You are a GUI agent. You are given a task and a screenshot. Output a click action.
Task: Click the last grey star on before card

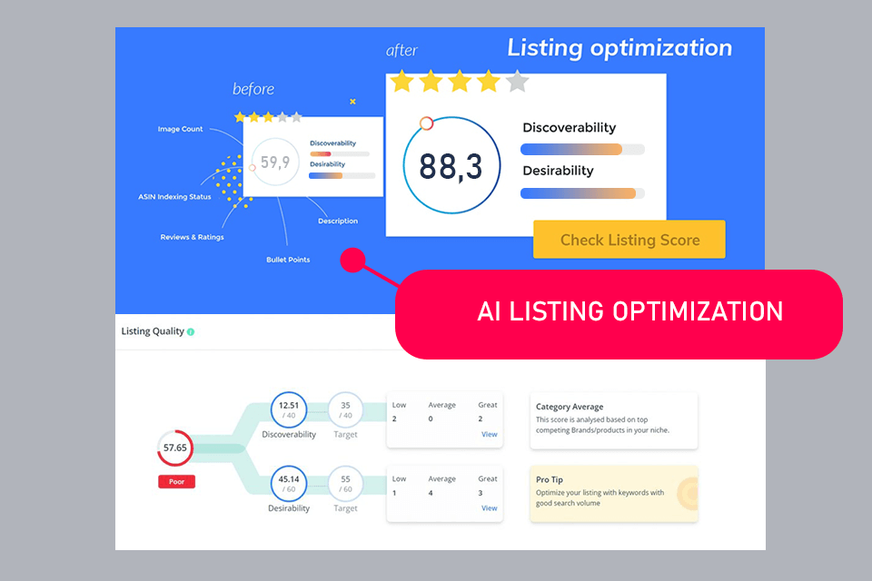pyautogui.click(x=297, y=117)
